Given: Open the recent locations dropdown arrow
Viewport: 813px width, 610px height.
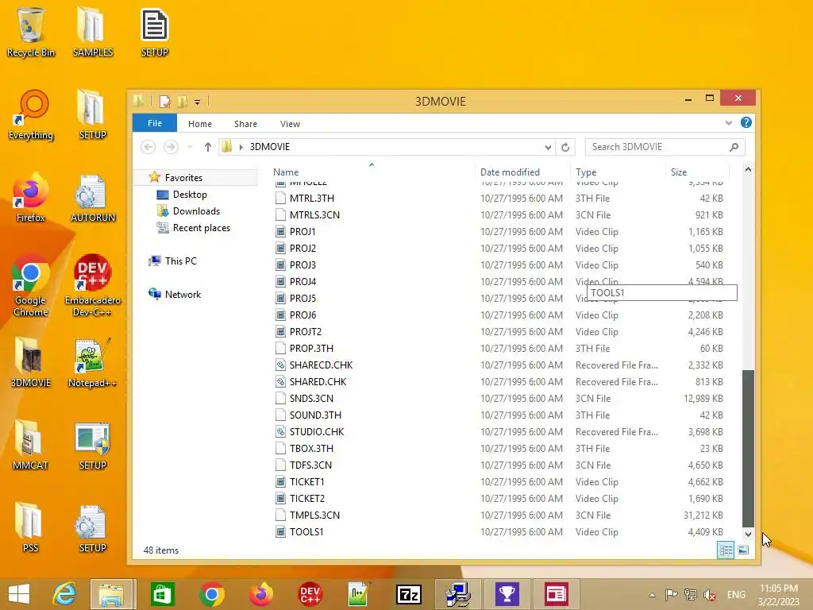Looking at the screenshot, I should [x=190, y=147].
